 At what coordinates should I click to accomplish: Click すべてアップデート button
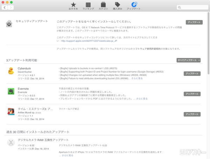[187, 60]
